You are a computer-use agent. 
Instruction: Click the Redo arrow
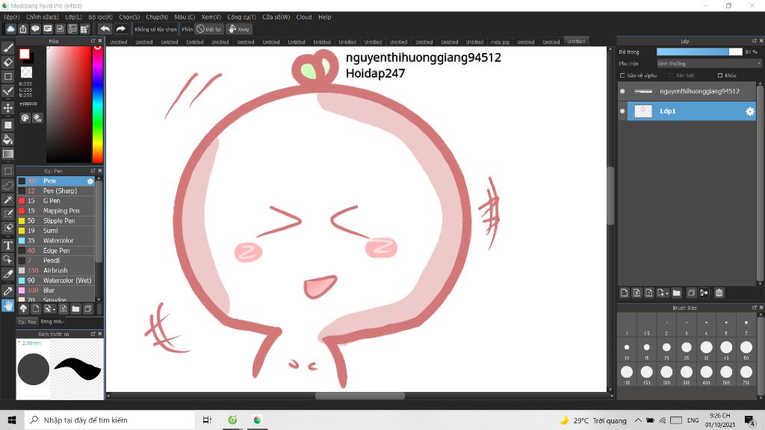[120, 29]
